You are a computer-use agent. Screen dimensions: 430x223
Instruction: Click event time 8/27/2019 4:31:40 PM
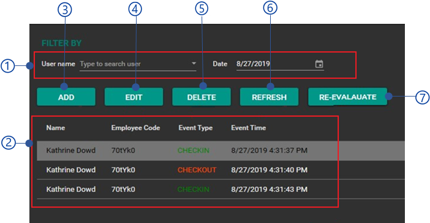point(270,170)
